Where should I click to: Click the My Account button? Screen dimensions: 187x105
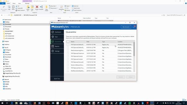coord(126,27)
